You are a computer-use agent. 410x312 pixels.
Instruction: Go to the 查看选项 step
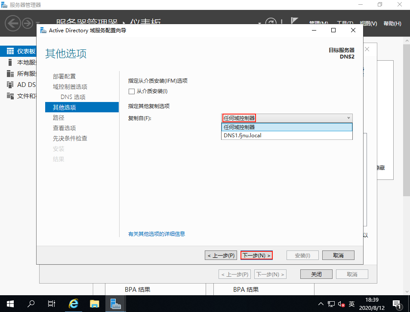click(64, 128)
